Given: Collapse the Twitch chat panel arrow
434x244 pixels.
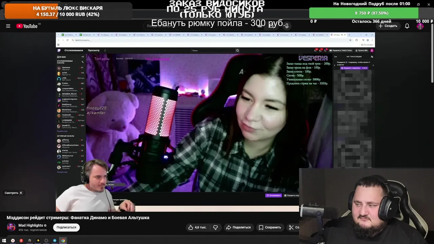Looking at the screenshot, I should [336, 57].
